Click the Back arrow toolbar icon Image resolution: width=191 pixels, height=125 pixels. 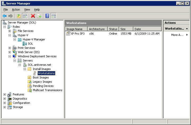4,16
